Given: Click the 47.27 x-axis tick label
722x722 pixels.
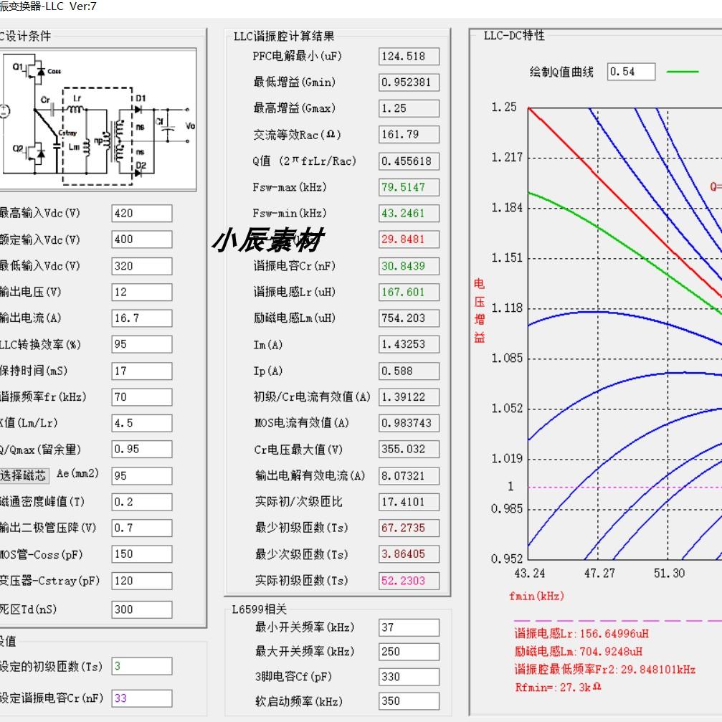Looking at the screenshot, I should (x=599, y=574).
